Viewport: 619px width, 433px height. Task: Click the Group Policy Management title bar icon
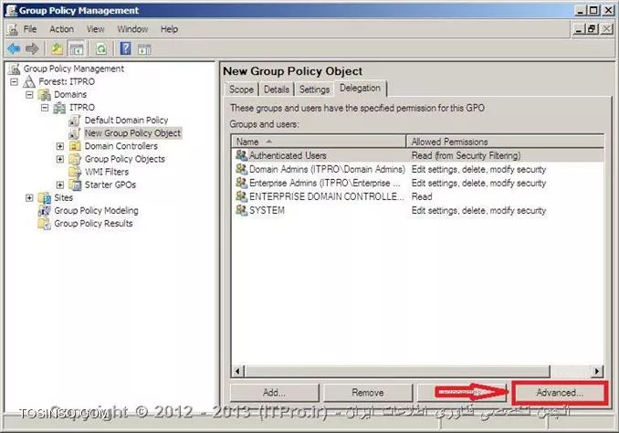[11, 10]
